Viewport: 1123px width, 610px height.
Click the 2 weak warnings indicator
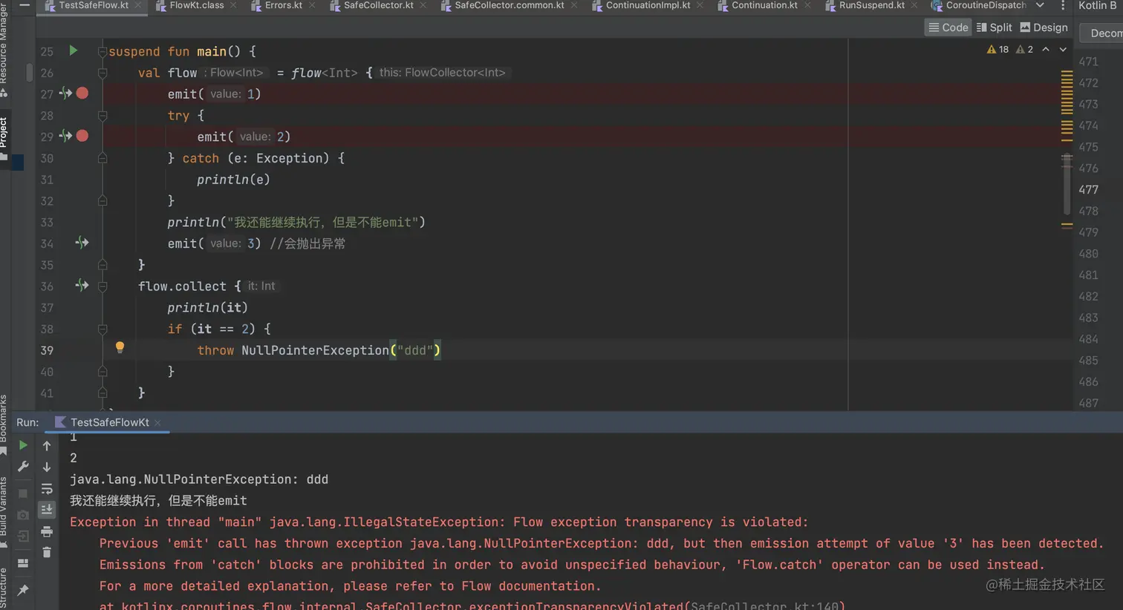(1025, 50)
